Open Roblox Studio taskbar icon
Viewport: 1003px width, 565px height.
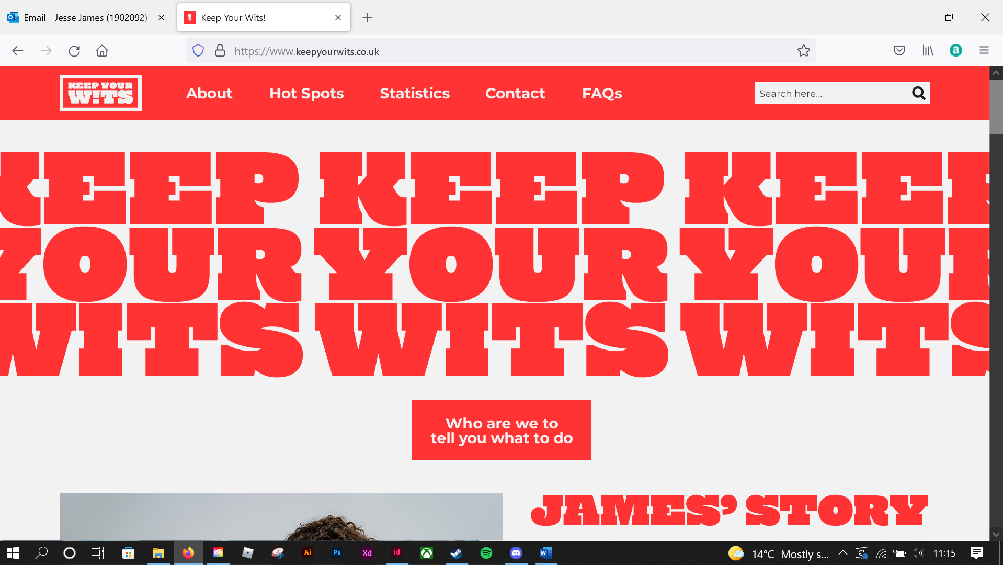(x=248, y=553)
